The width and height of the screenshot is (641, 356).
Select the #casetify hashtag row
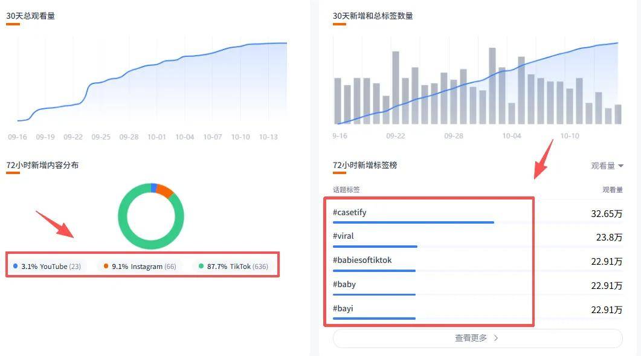477,213
